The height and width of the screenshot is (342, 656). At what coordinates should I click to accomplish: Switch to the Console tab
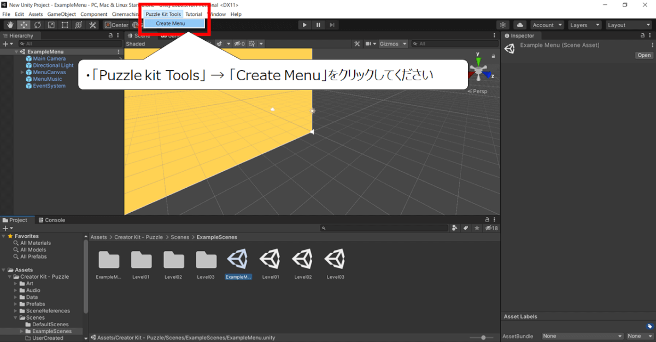pyautogui.click(x=51, y=220)
